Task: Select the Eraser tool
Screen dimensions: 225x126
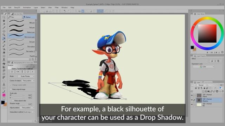Action: [4, 53]
